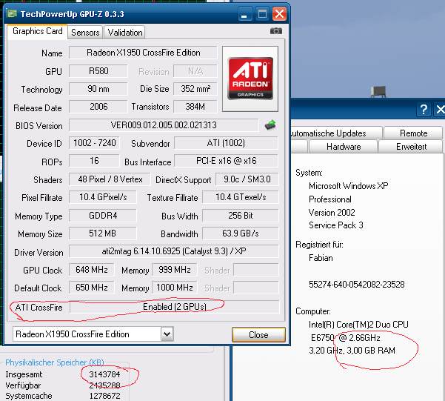Click the ROPs value 16

coord(94,161)
